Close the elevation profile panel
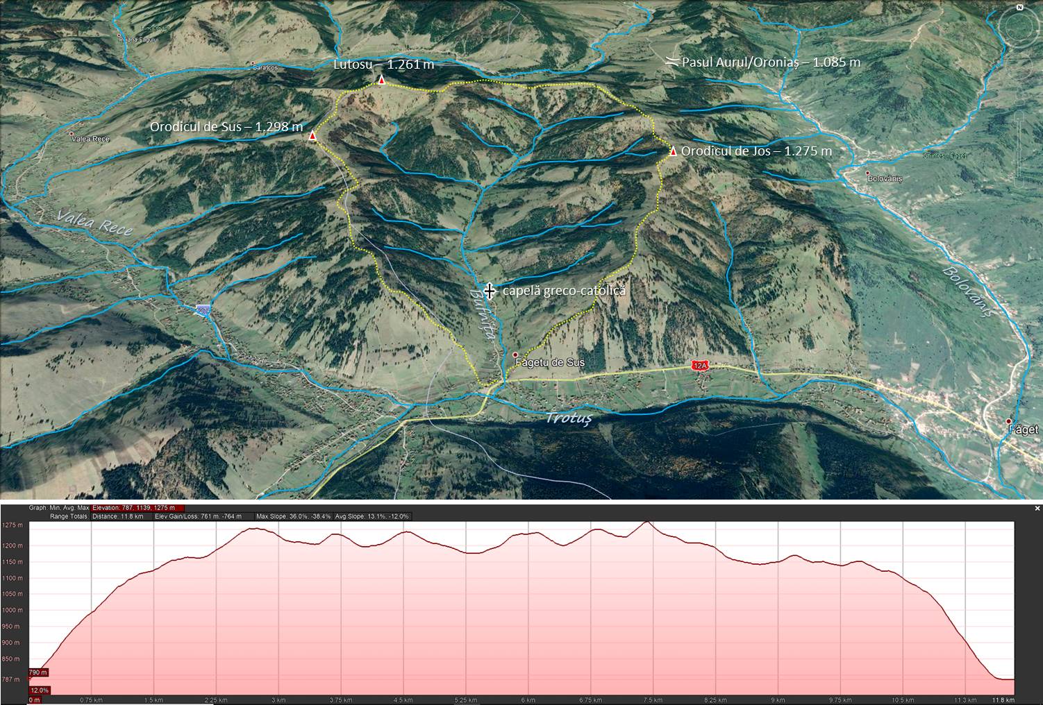Viewport: 1043px width, 705px height. click(x=1038, y=508)
